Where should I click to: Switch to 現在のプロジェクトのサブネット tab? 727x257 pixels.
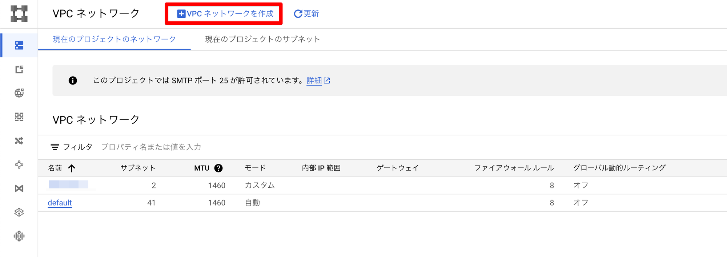(262, 39)
